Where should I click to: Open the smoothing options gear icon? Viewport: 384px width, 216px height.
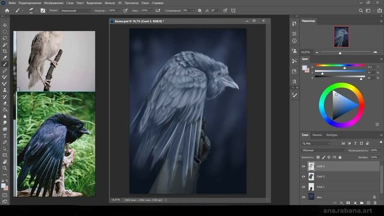click(x=200, y=11)
